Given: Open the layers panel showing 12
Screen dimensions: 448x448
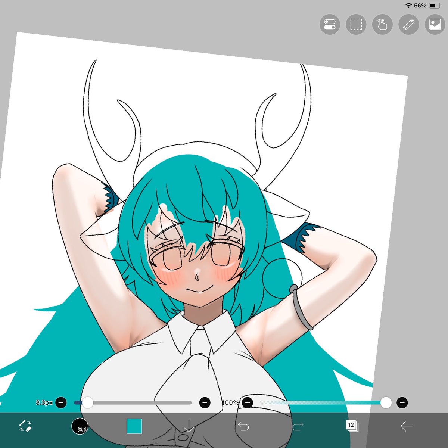Looking at the screenshot, I should [x=352, y=426].
